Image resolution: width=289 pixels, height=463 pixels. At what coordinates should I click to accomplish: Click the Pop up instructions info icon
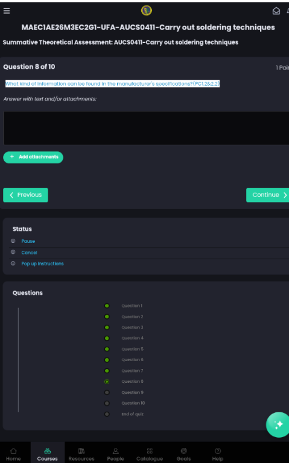pos(13,263)
